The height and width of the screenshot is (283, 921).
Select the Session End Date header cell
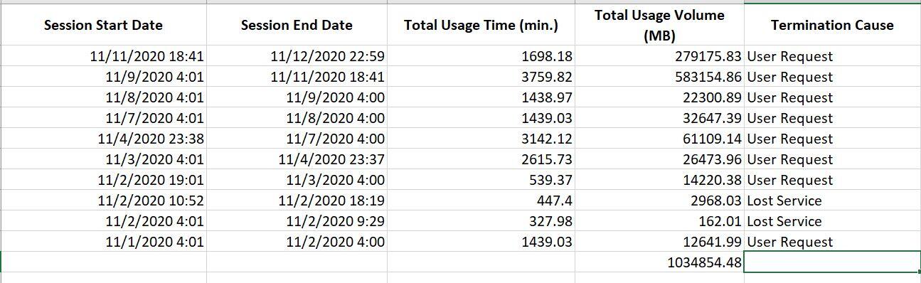(297, 25)
